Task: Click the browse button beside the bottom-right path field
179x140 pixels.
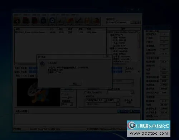Action: pos(132,92)
